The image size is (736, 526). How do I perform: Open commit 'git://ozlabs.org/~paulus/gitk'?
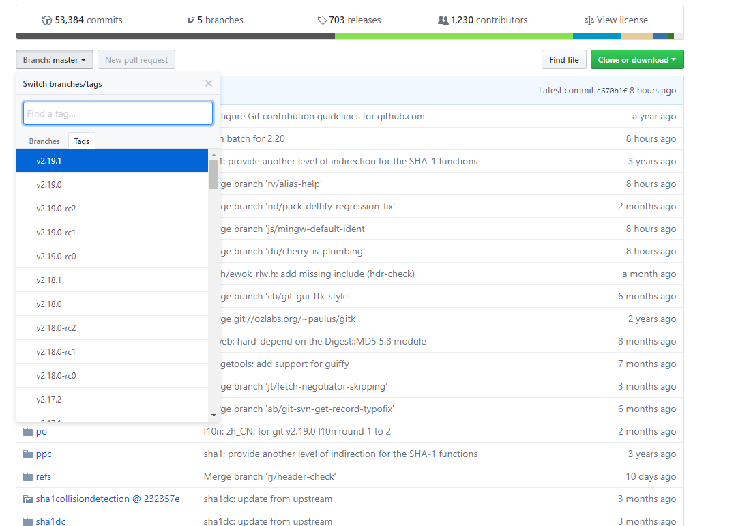[288, 319]
